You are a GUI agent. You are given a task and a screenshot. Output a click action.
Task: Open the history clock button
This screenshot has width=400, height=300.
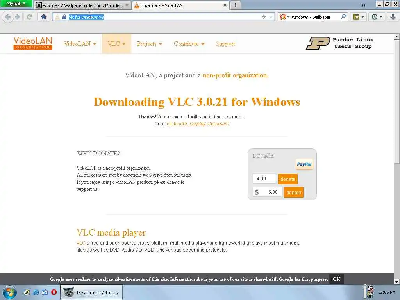[374, 17]
